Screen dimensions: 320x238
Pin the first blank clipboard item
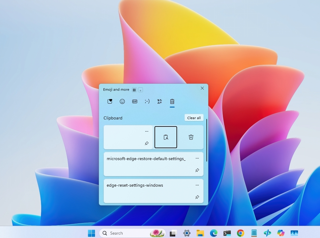coord(147,143)
